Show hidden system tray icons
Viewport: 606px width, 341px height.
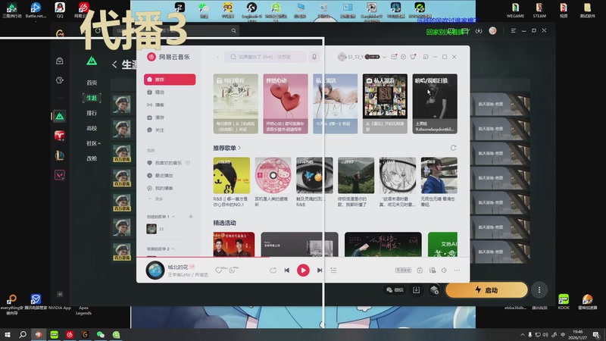pyautogui.click(x=523, y=335)
